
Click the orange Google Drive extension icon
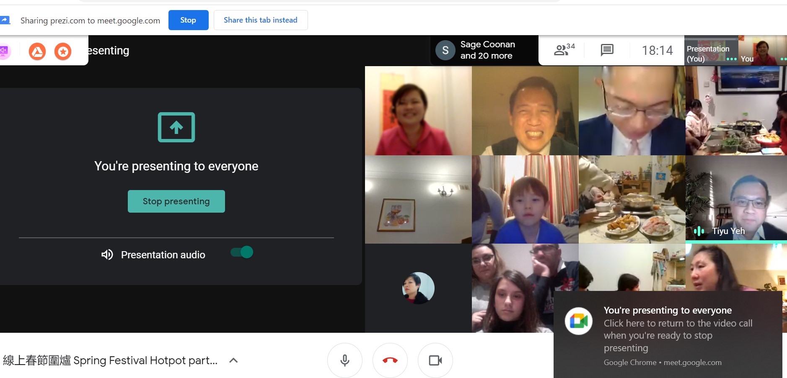(x=37, y=51)
